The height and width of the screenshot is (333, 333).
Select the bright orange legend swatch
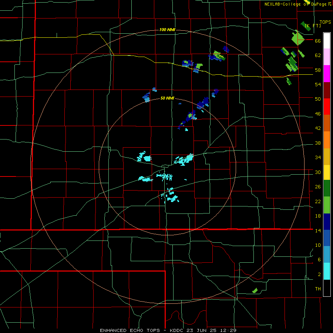327,140
